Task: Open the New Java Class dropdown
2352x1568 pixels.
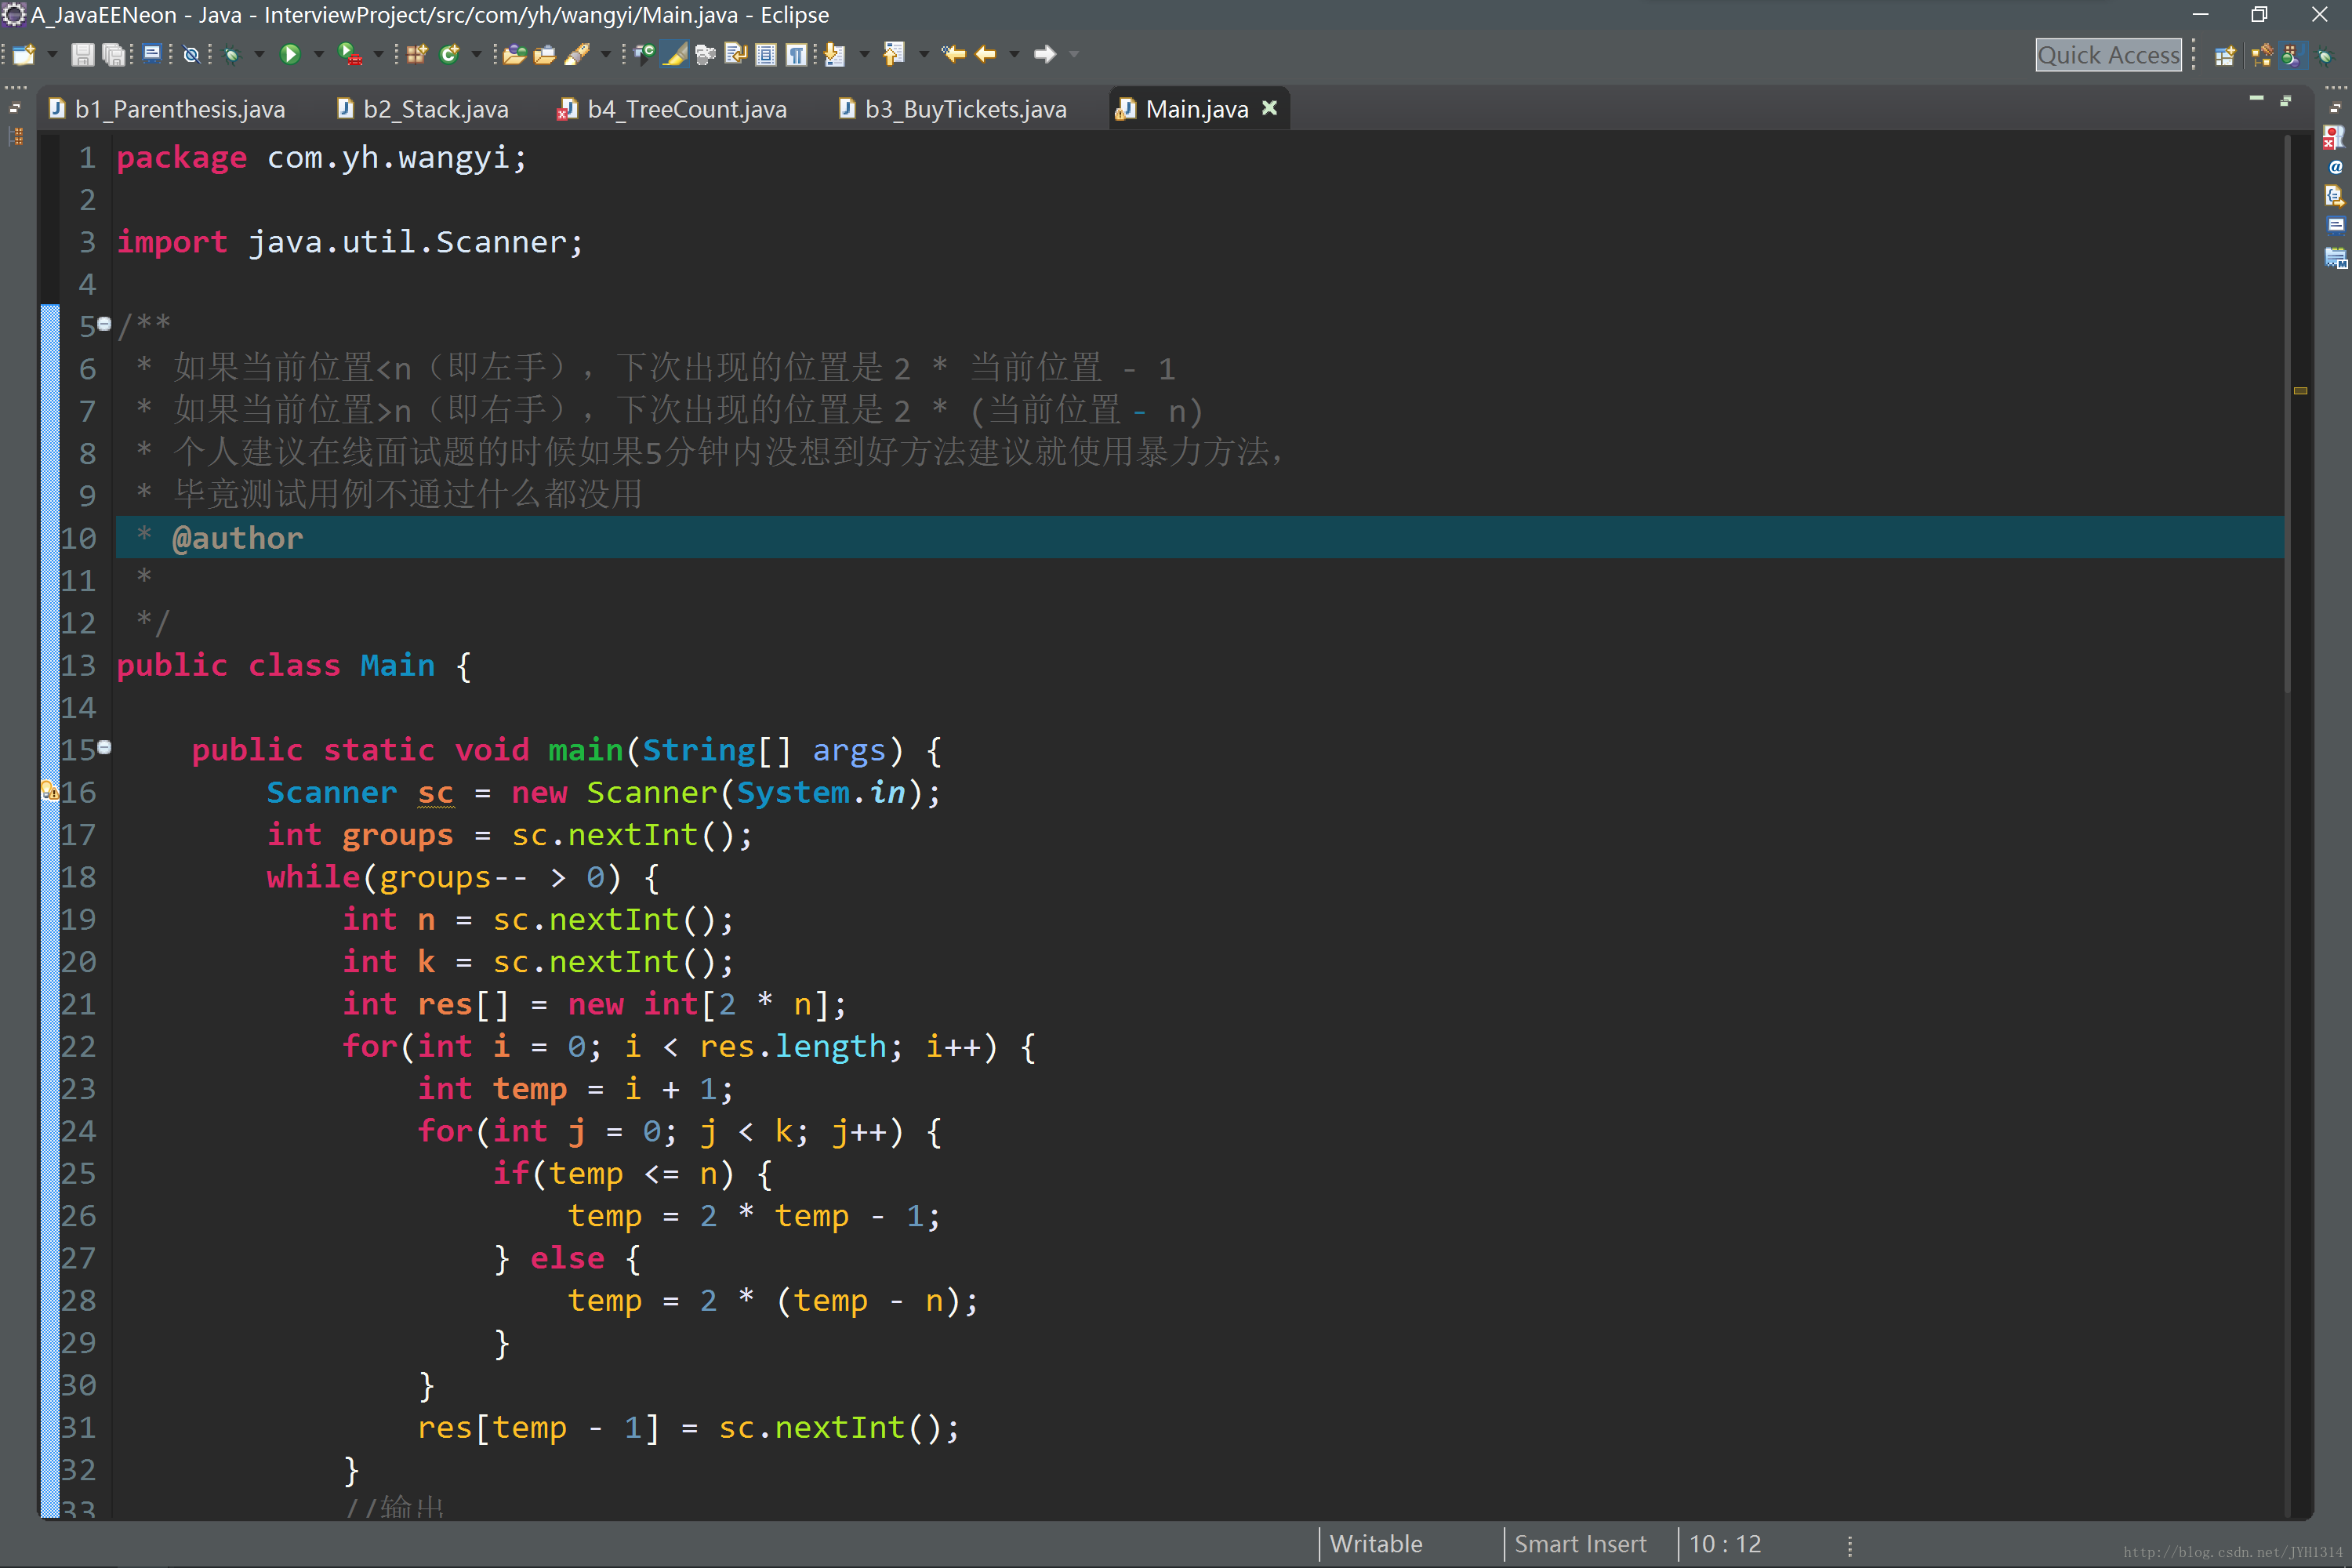Action: [477, 54]
